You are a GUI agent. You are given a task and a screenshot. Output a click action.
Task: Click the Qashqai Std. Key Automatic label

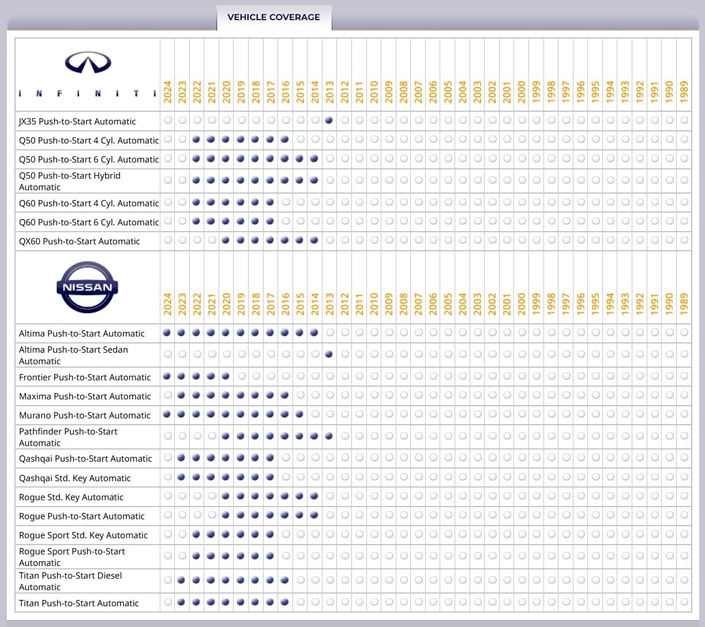(x=75, y=478)
